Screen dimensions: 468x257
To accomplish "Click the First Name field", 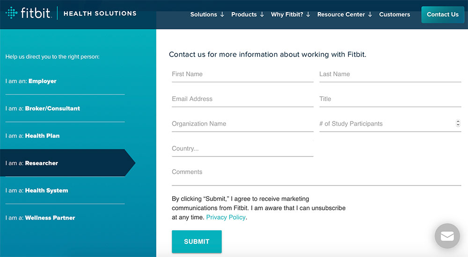I will tap(242, 74).
